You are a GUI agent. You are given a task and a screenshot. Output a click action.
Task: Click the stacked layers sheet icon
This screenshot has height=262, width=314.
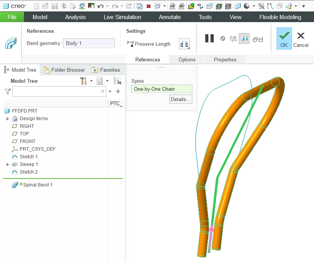[209, 6]
